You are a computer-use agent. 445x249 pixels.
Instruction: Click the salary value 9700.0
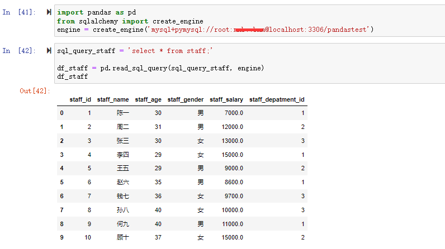pyautogui.click(x=234, y=196)
